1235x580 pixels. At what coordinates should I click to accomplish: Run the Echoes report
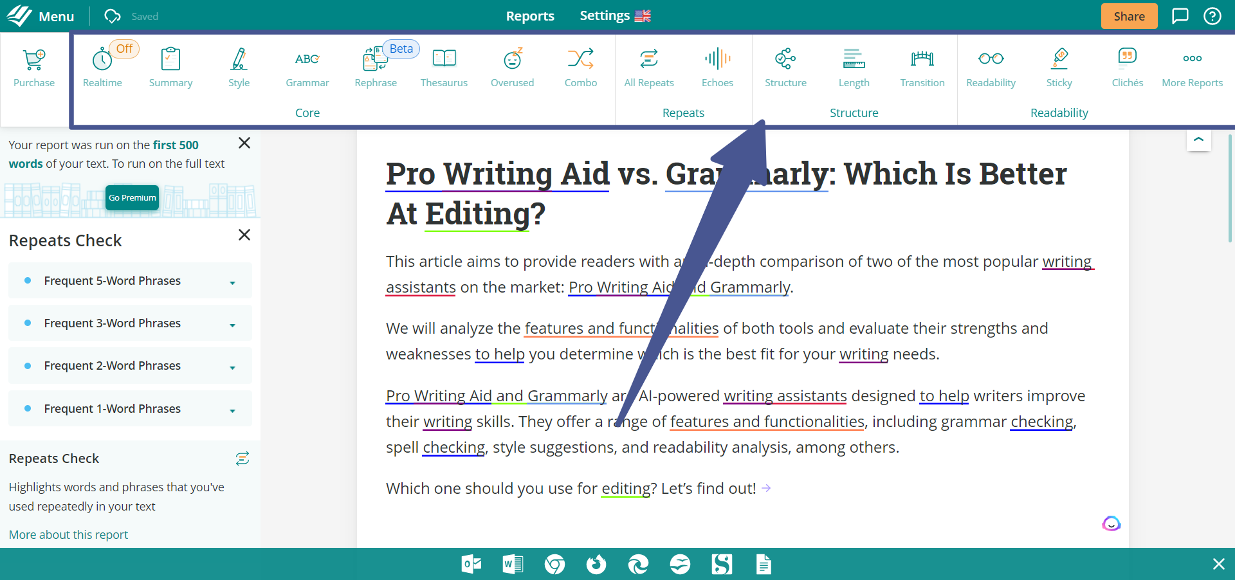pyautogui.click(x=717, y=67)
